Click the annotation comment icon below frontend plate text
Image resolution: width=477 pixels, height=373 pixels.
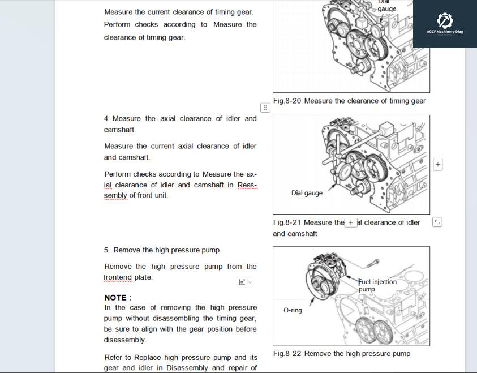pos(242,282)
